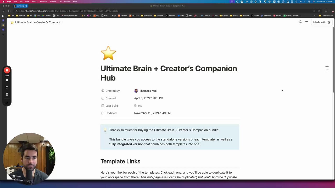
Task: Stop the screen recording with the red button
Action: 7,70
